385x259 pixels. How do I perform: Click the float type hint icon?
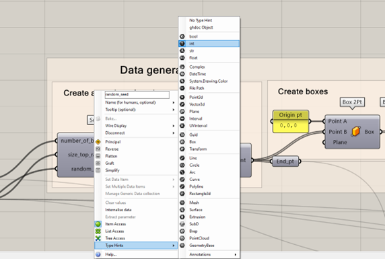pyautogui.click(x=182, y=58)
